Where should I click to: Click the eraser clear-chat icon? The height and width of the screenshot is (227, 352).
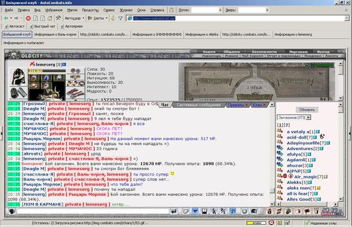(185, 211)
